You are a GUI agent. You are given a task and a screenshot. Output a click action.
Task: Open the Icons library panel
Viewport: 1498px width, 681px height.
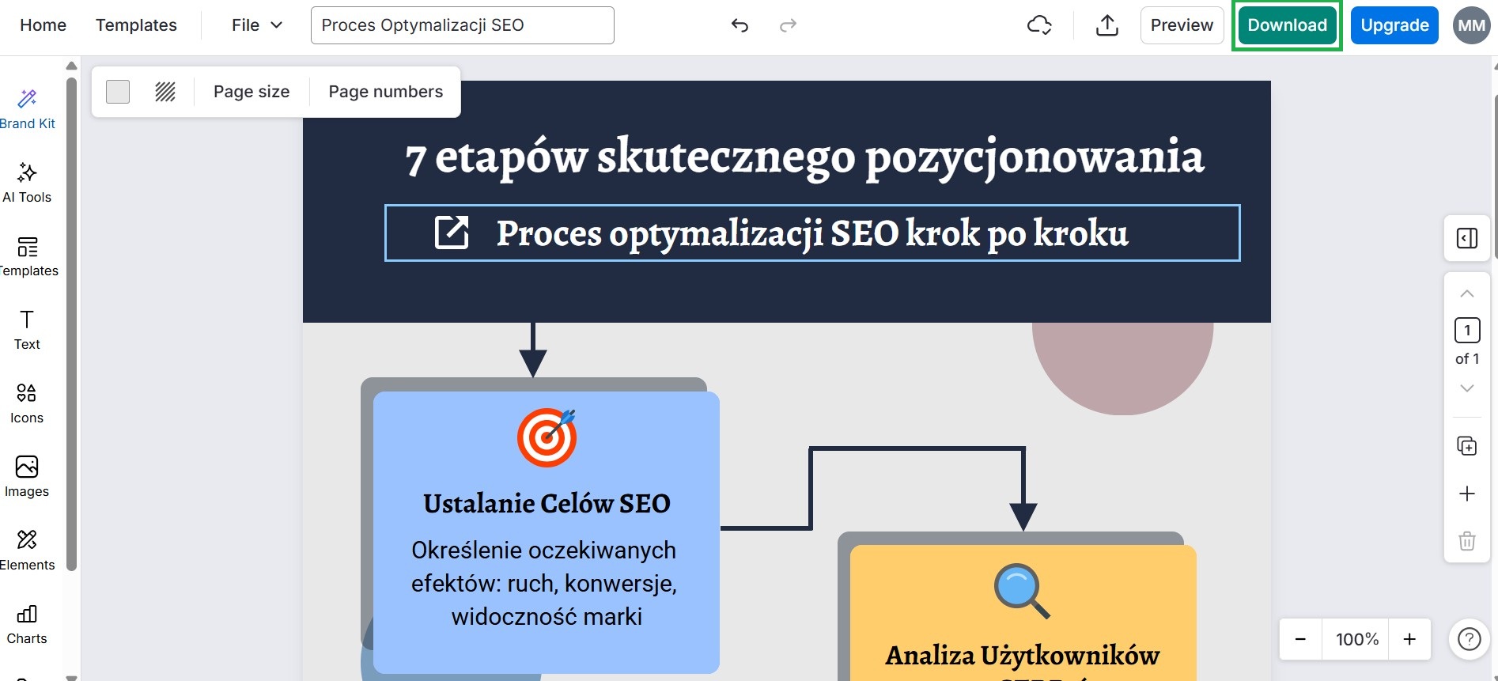pyautogui.click(x=27, y=403)
